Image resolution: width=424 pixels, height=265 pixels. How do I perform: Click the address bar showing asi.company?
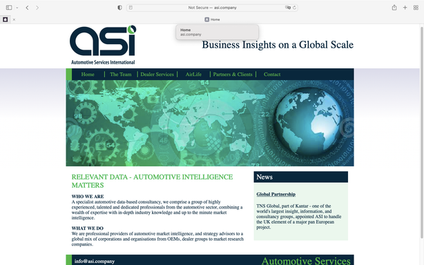pyautogui.click(x=212, y=8)
